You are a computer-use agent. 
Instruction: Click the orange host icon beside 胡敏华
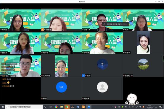(42, 30)
